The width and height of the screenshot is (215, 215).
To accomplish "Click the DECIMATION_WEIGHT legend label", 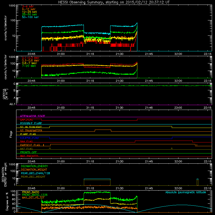I will [34, 170].
